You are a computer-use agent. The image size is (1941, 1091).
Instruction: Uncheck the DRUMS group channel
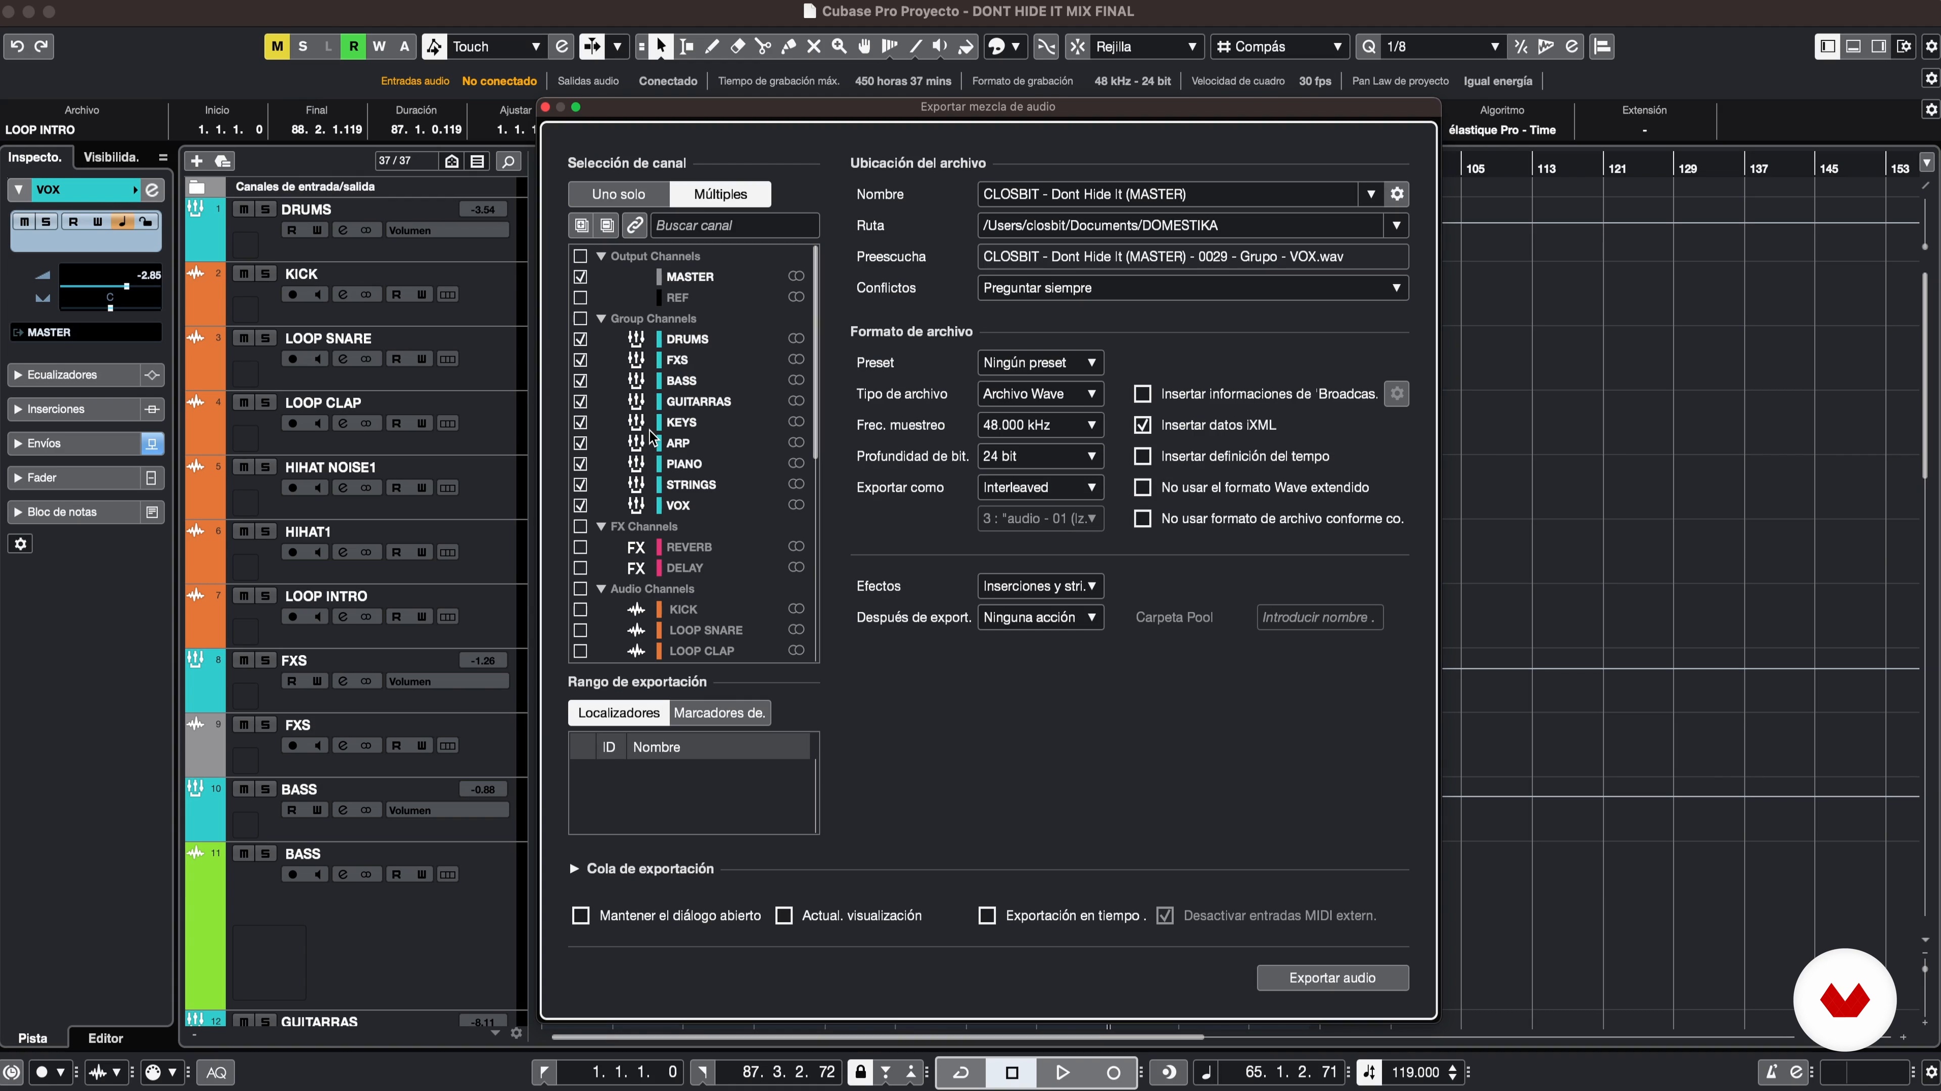pyautogui.click(x=580, y=339)
